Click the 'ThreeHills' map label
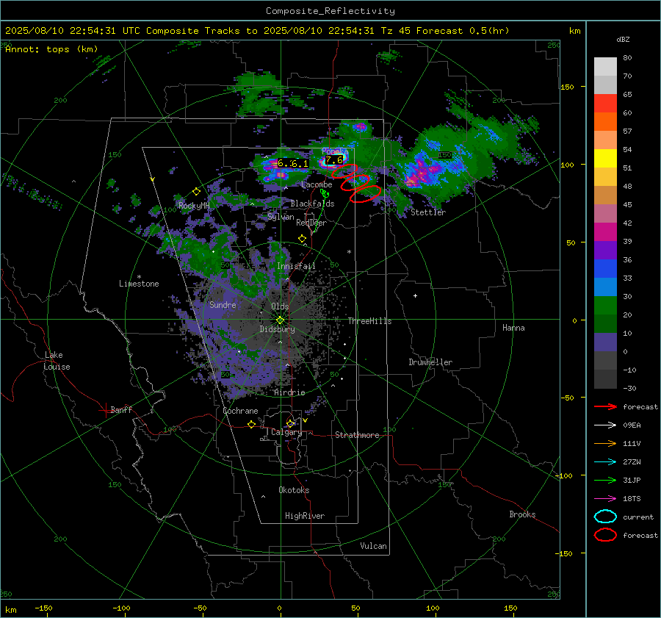 click(x=369, y=321)
